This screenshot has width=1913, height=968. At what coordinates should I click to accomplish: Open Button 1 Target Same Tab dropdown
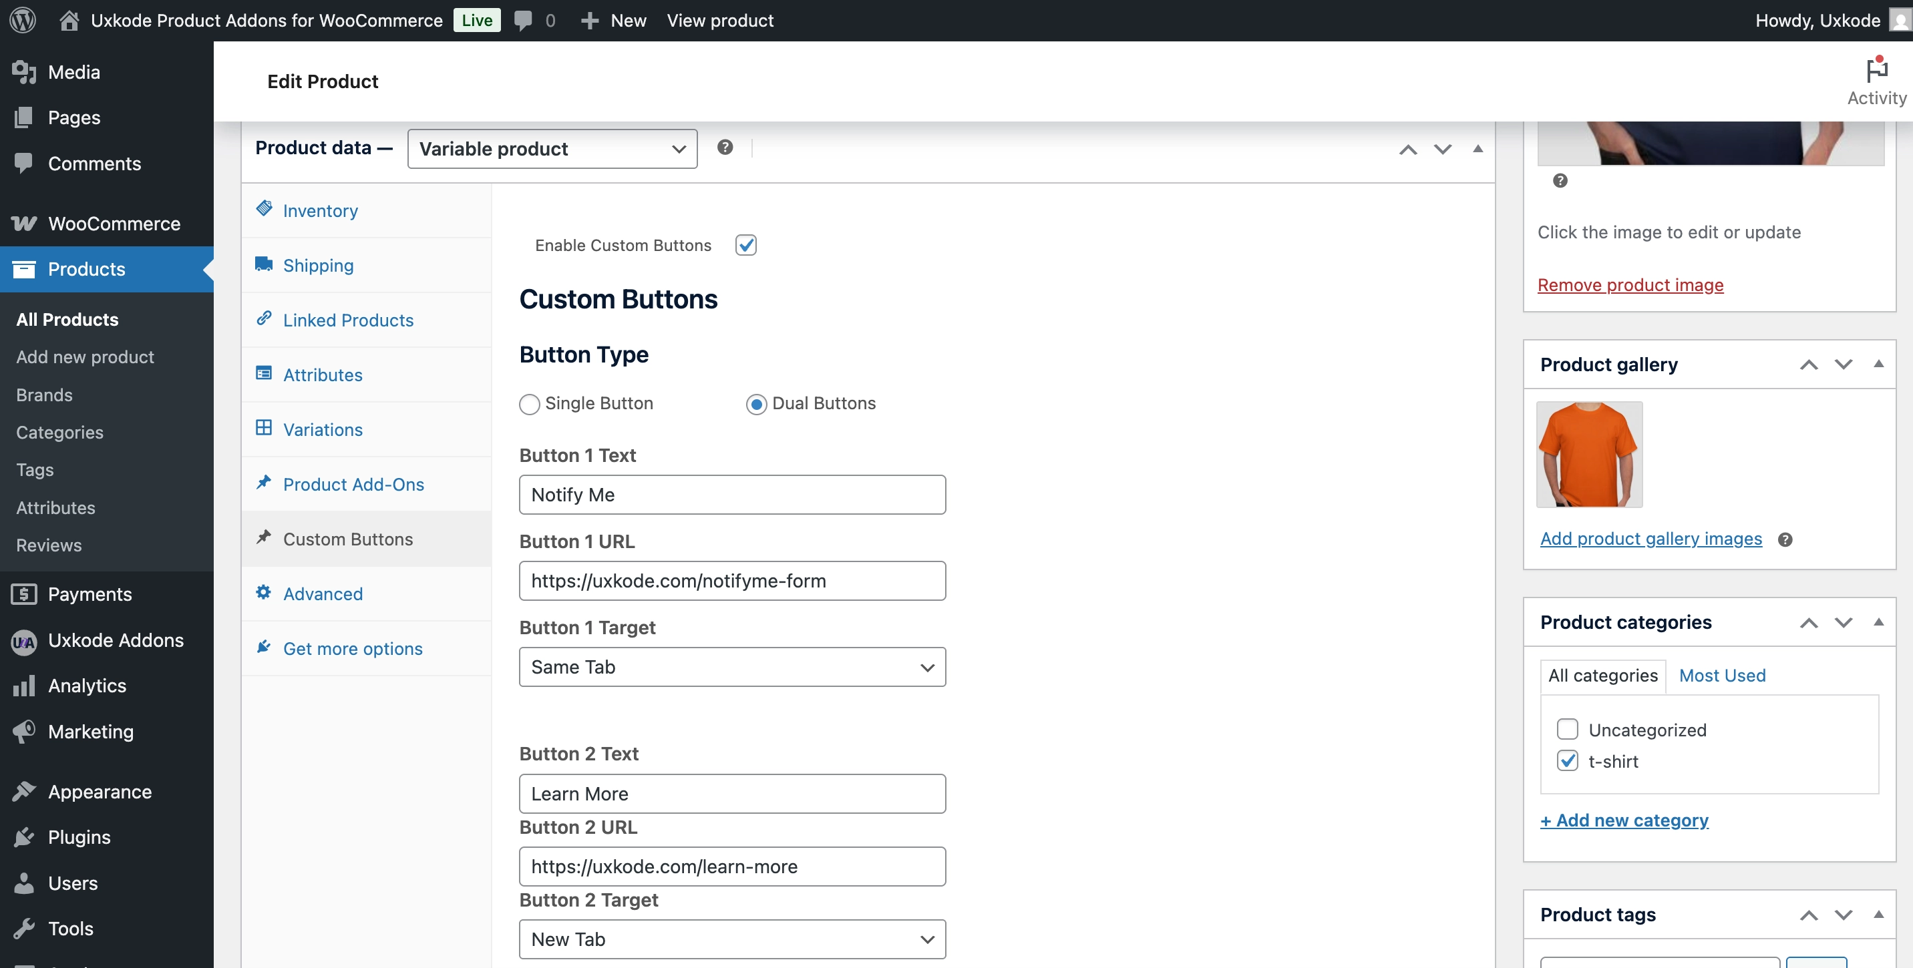tap(731, 667)
